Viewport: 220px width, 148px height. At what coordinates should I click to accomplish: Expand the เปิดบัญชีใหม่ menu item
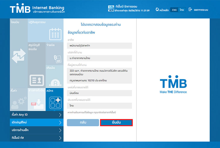point(36,122)
